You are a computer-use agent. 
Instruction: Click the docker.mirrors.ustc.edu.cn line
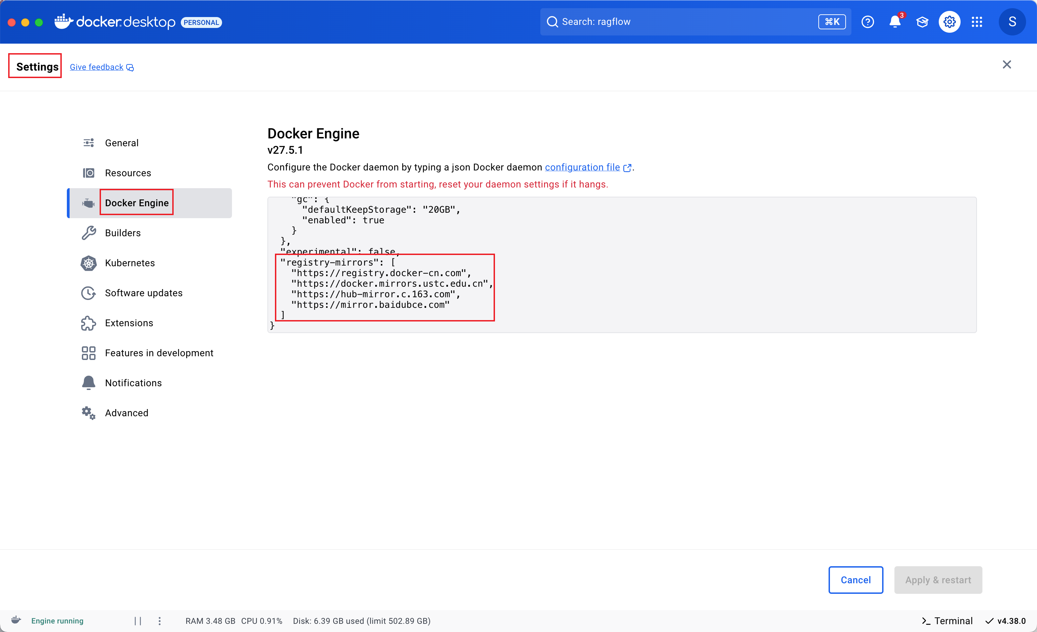[x=392, y=283]
